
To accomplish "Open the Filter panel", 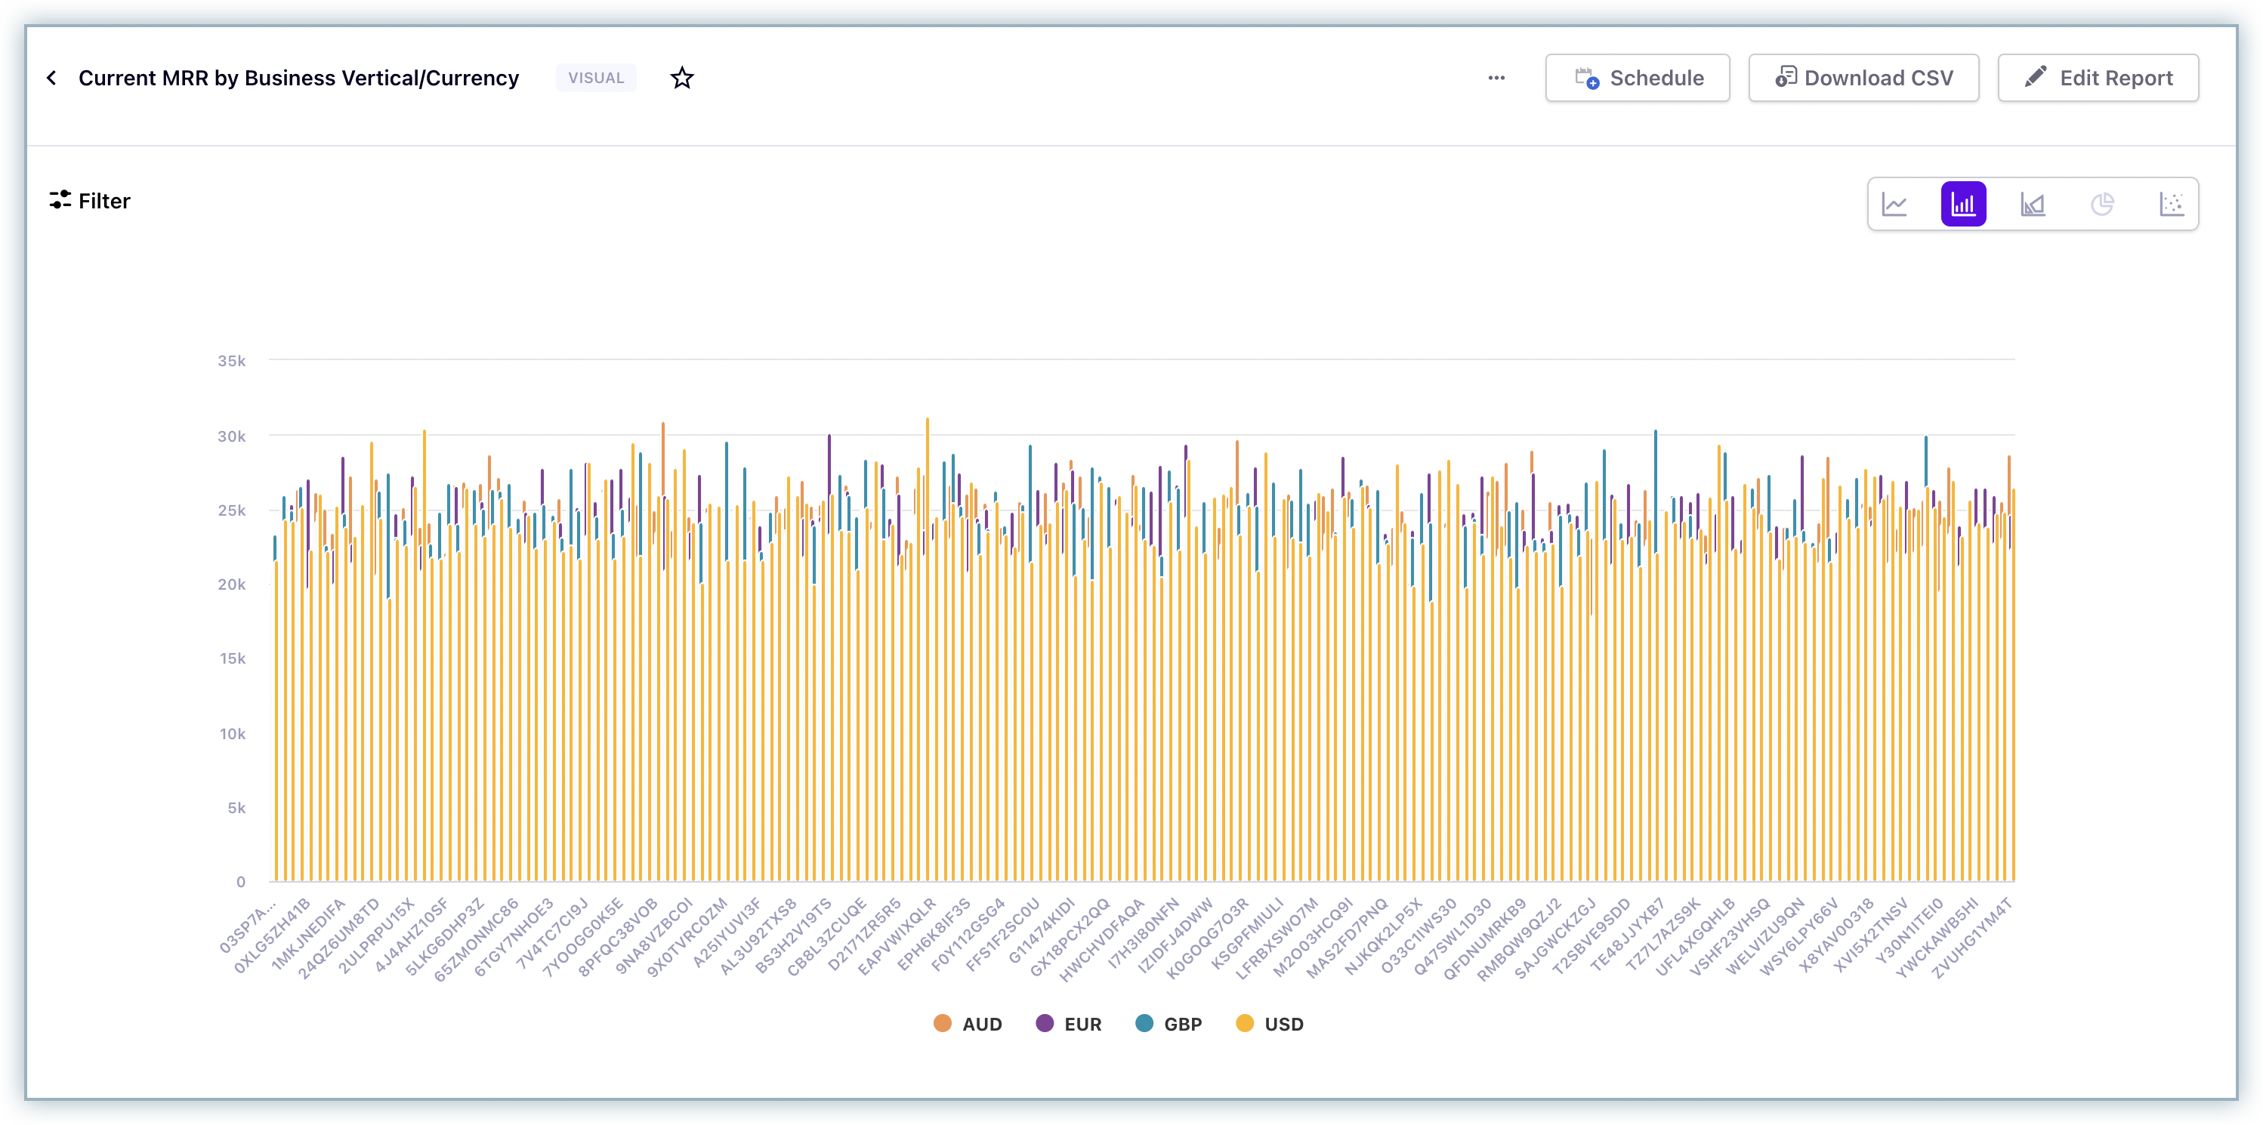I will point(90,201).
